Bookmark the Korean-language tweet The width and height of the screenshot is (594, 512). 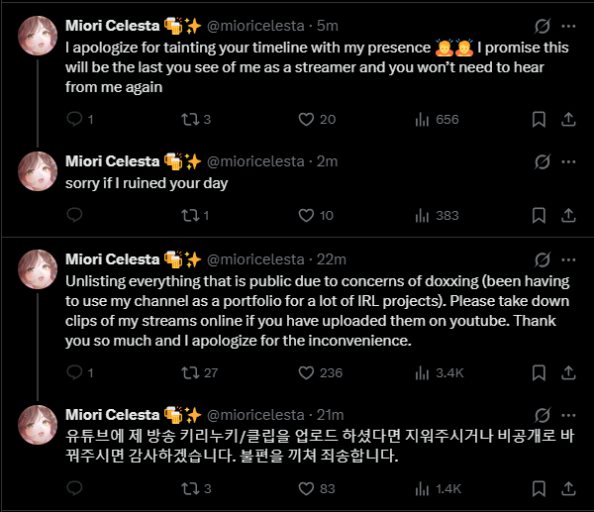coord(539,488)
